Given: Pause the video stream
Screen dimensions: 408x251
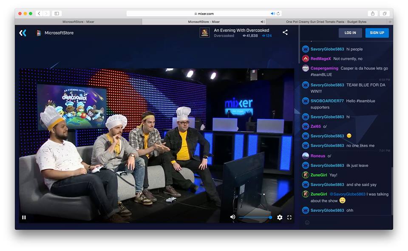Looking at the screenshot, I should tap(24, 217).
